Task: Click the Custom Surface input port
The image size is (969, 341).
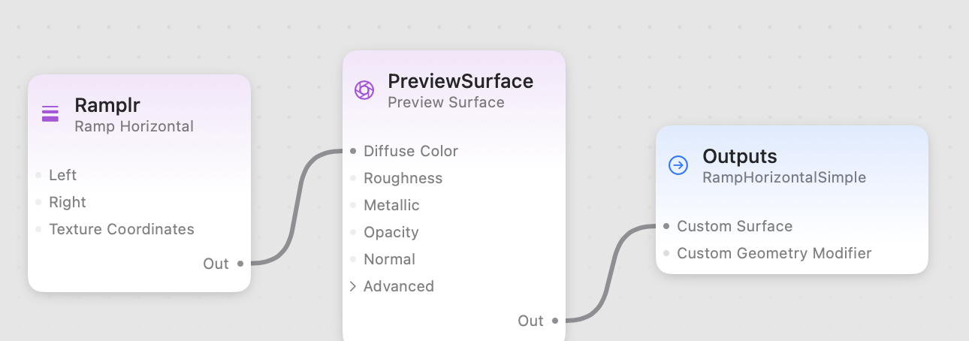Action: (x=666, y=226)
